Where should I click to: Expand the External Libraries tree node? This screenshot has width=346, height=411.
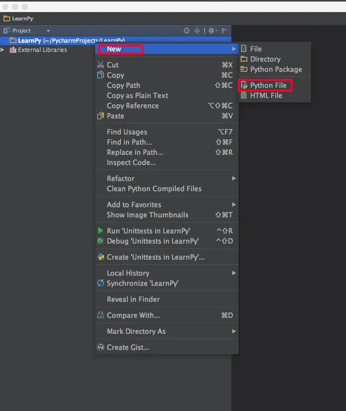coord(2,49)
